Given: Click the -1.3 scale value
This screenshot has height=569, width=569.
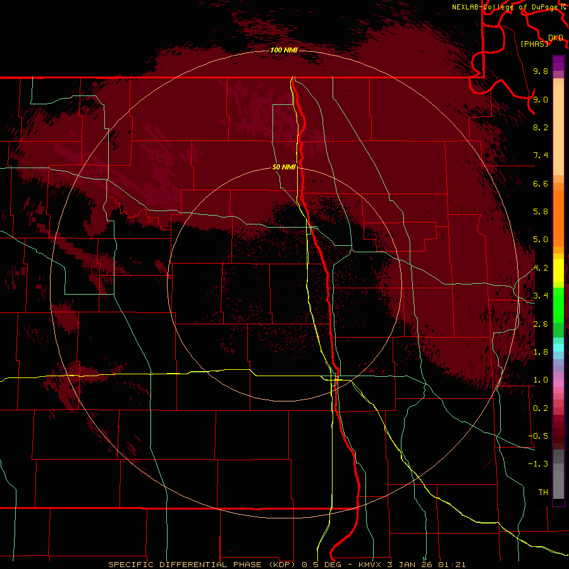Looking at the screenshot, I should tap(538, 464).
